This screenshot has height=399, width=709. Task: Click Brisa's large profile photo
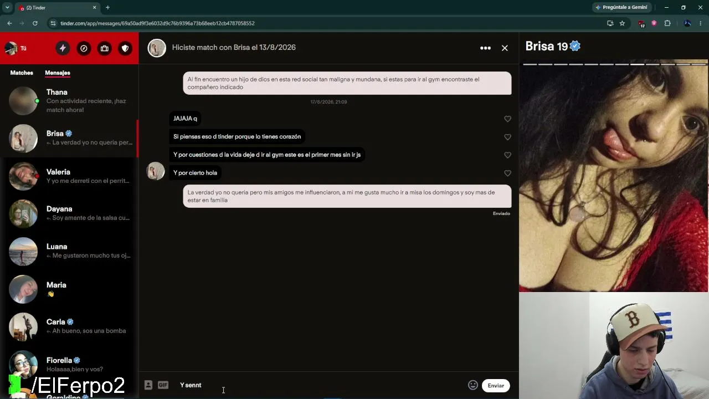[x=614, y=176]
